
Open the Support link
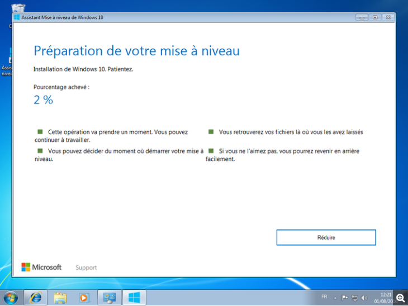(x=86, y=267)
